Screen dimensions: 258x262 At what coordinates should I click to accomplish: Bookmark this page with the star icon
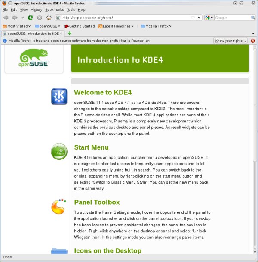[x=193, y=18]
